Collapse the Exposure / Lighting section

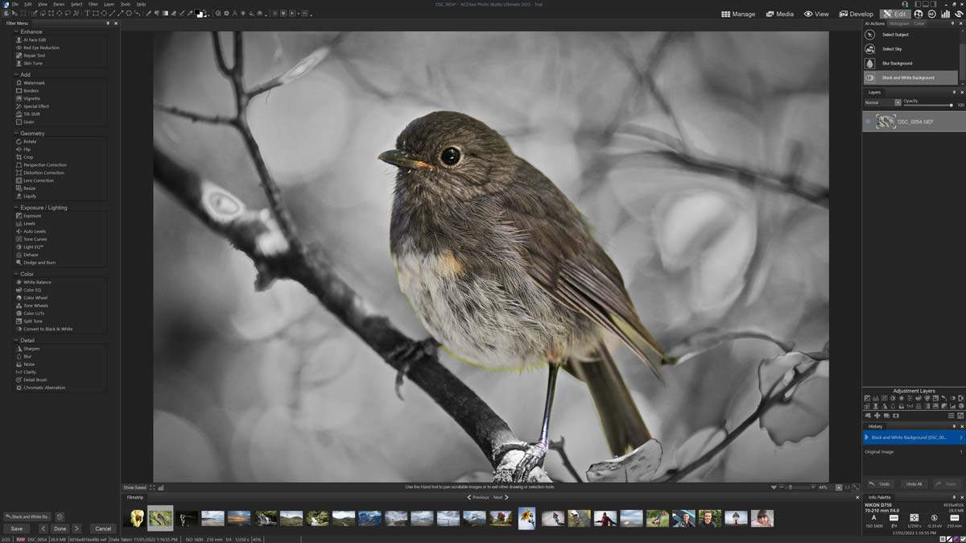click(15, 207)
